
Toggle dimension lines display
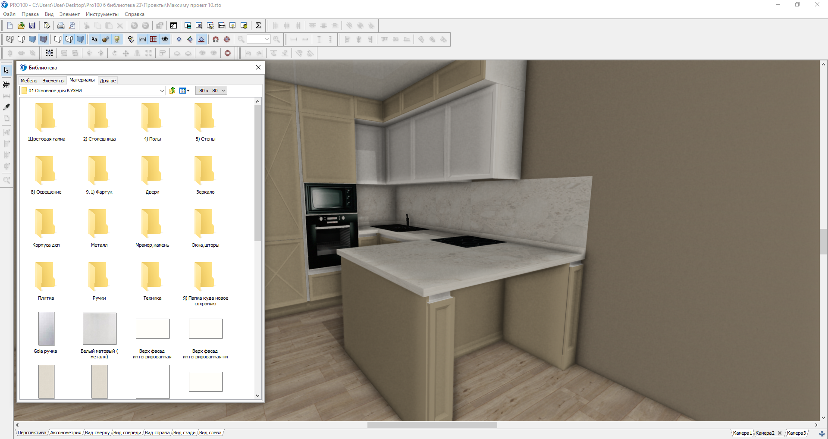[x=142, y=39]
